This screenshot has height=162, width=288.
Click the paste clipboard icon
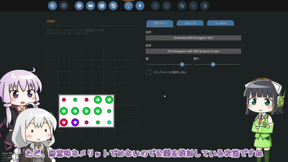pyautogui.click(x=205, y=6)
